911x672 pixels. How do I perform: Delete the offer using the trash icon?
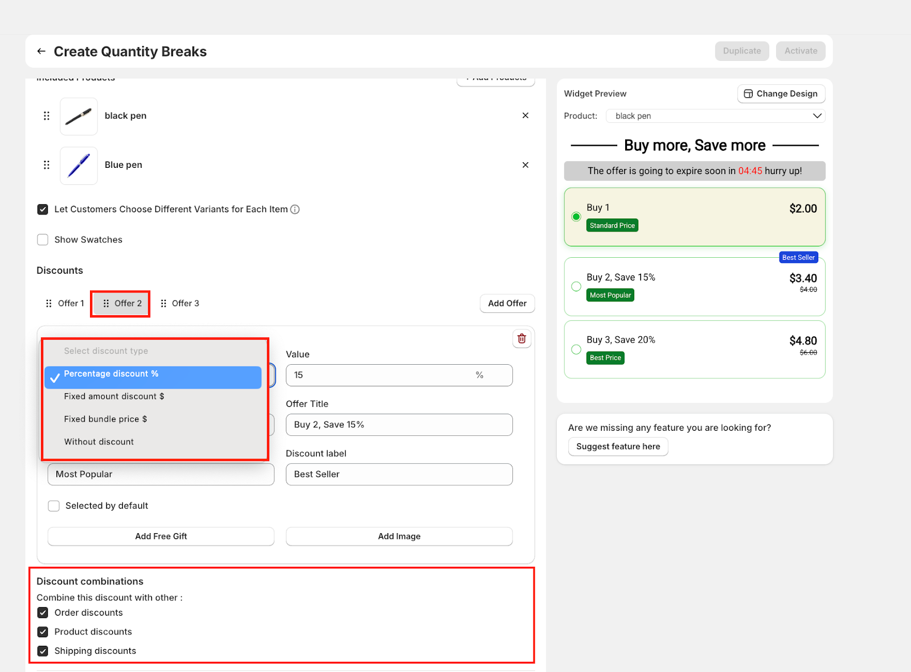tap(522, 339)
